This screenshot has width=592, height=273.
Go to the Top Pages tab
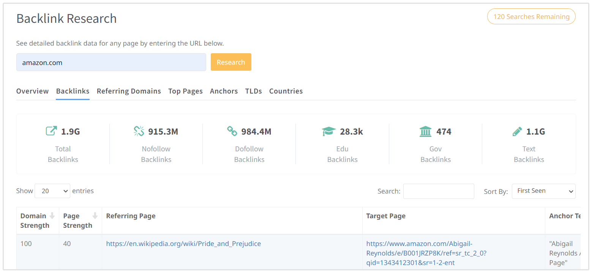coord(185,91)
